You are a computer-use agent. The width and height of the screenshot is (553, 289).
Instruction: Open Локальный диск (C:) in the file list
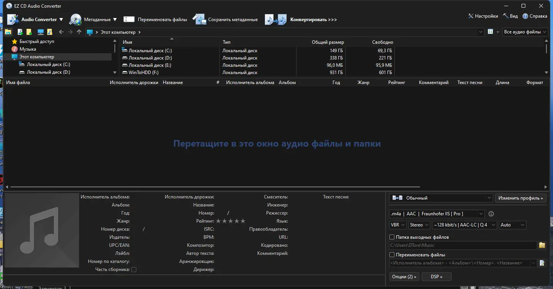(x=150, y=51)
